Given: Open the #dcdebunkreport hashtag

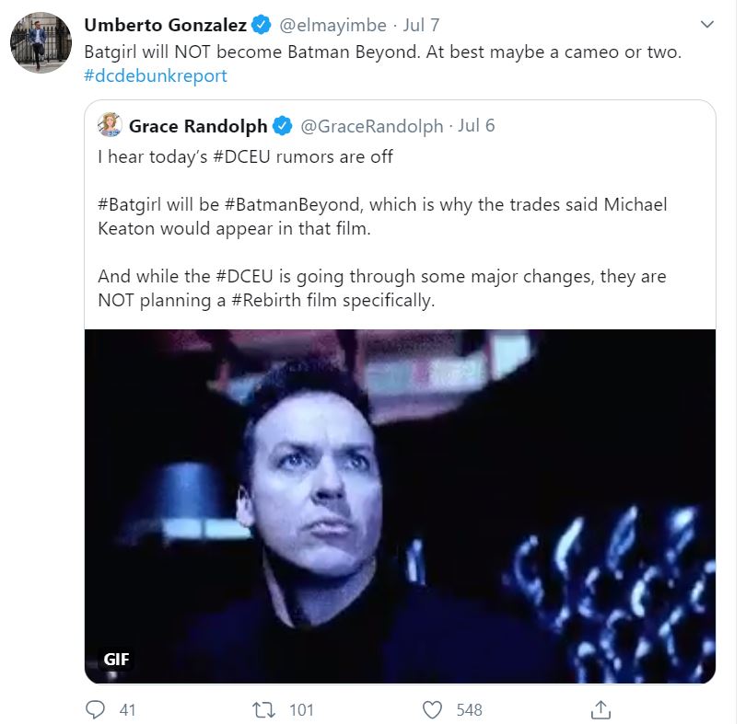Looking at the screenshot, I should click(155, 76).
